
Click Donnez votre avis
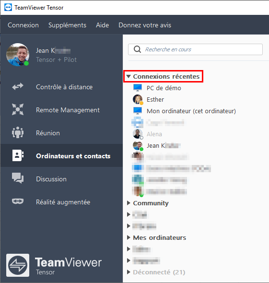pyautogui.click(x=145, y=25)
